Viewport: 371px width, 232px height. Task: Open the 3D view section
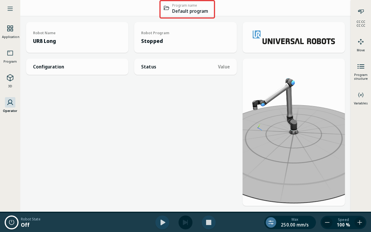coord(10,81)
